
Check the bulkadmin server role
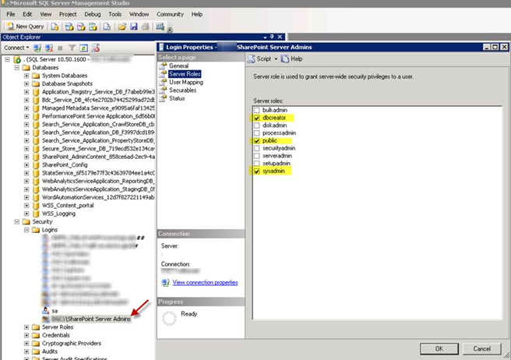(x=257, y=110)
